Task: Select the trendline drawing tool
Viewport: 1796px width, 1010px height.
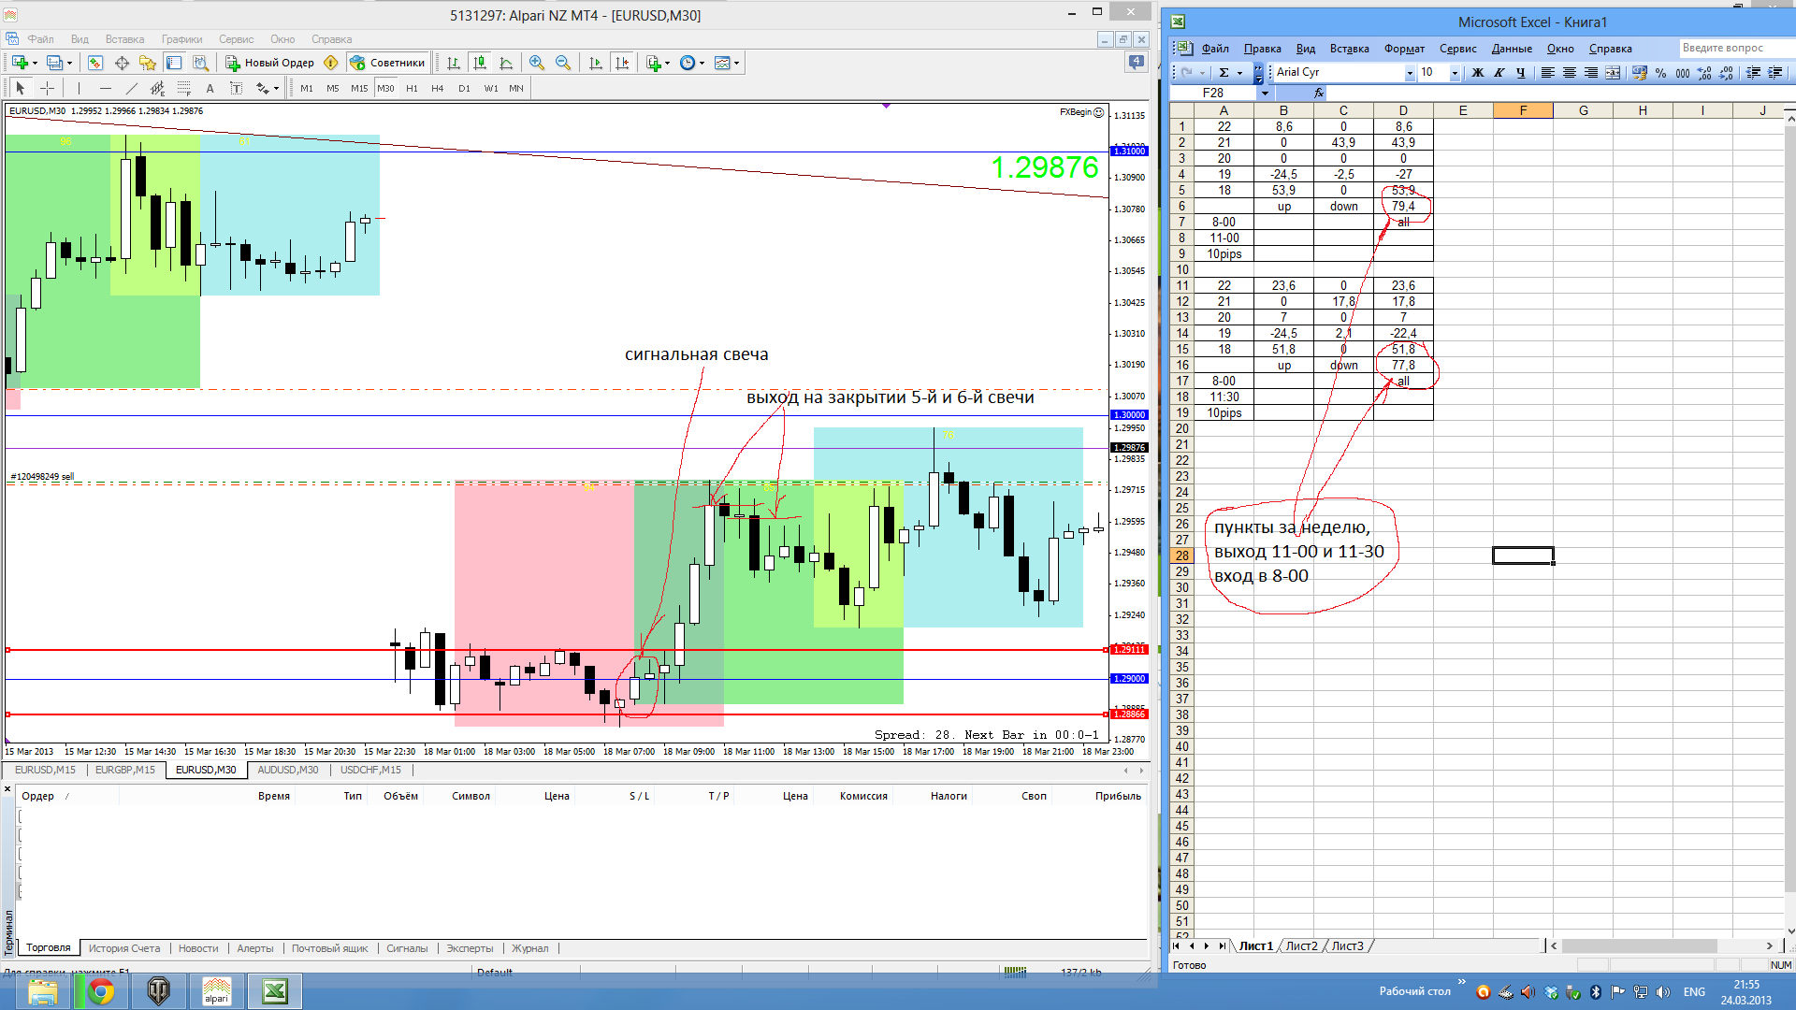Action: tap(131, 88)
